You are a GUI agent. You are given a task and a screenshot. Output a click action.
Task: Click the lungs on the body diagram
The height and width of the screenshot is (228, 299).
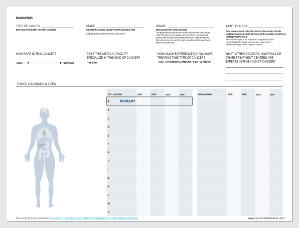pos(45,133)
